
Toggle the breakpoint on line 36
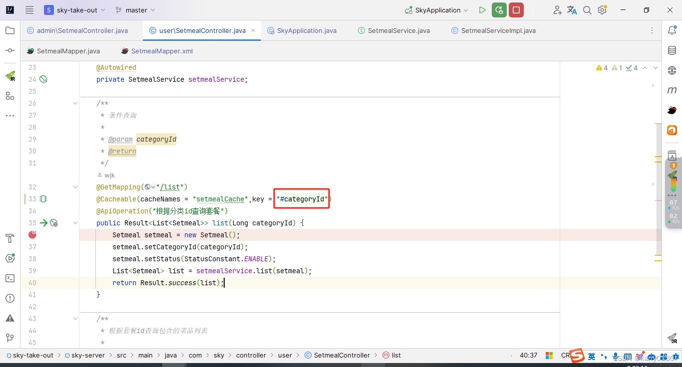[32, 234]
